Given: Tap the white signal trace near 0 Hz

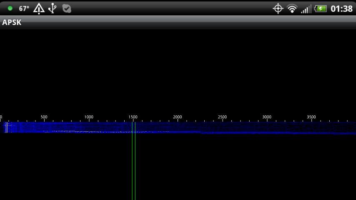Looking at the screenshot, I should [6, 127].
